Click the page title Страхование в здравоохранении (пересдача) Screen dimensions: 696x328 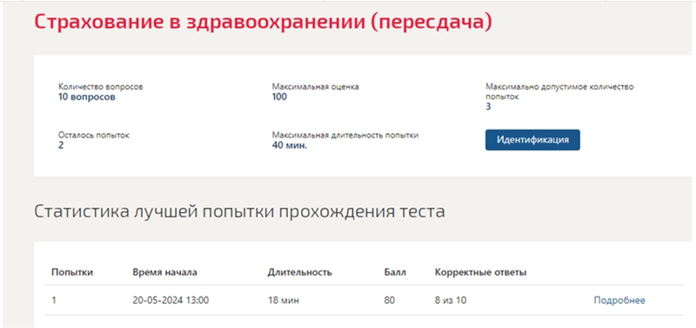click(x=264, y=23)
